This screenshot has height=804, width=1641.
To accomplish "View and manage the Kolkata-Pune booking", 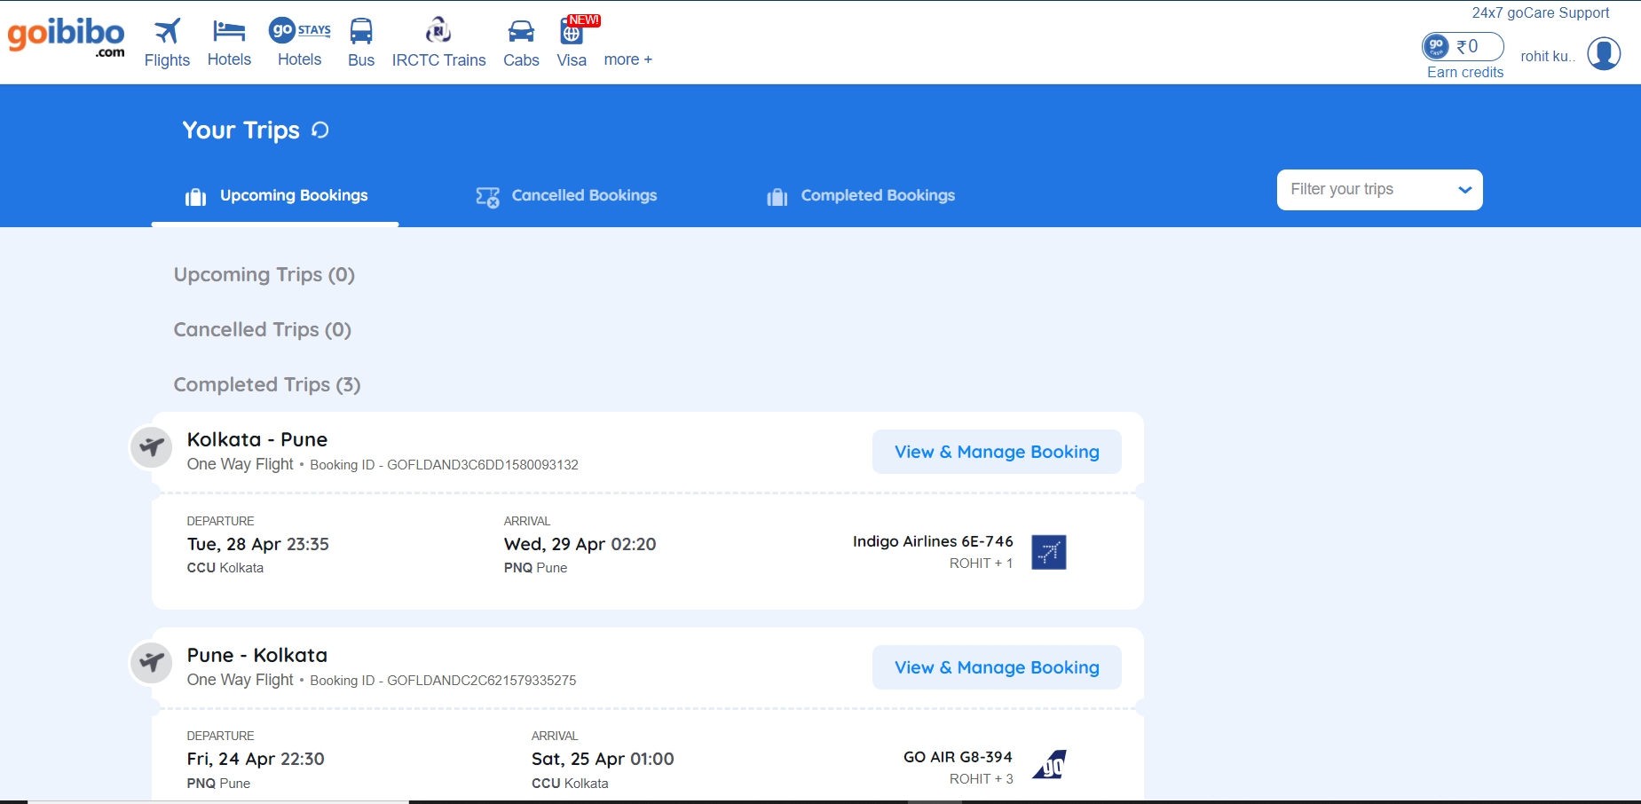I will [996, 451].
